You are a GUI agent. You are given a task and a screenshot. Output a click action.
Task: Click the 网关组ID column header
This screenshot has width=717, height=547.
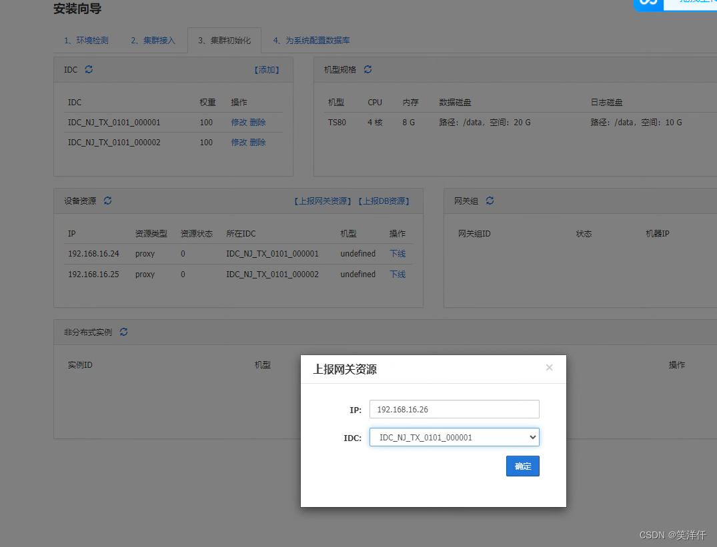(474, 234)
